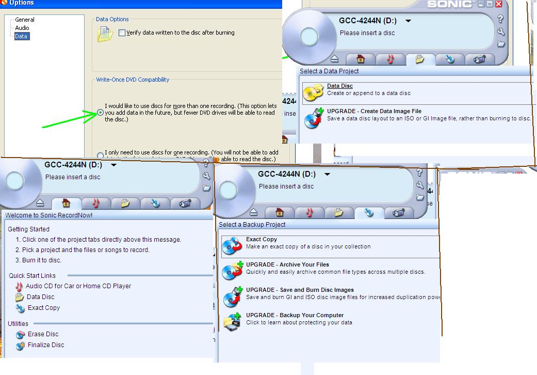Open wrench options in the Welcome window
537x375 pixels.
pos(206,176)
